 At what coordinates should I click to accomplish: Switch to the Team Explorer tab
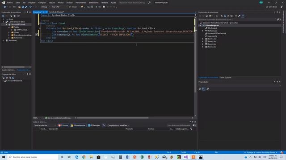226,78
